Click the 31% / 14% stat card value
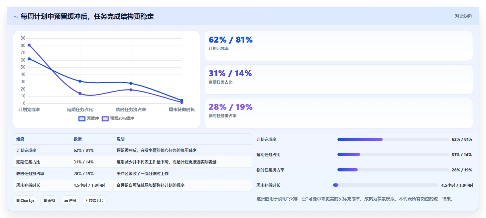The width and height of the screenshot is (486, 218). click(x=230, y=74)
